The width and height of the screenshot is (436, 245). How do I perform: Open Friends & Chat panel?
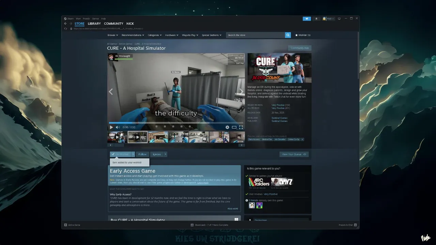pyautogui.click(x=348, y=225)
